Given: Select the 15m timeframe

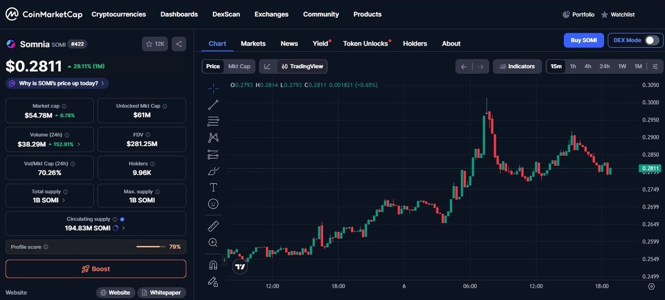Looking at the screenshot, I should 556,67.
